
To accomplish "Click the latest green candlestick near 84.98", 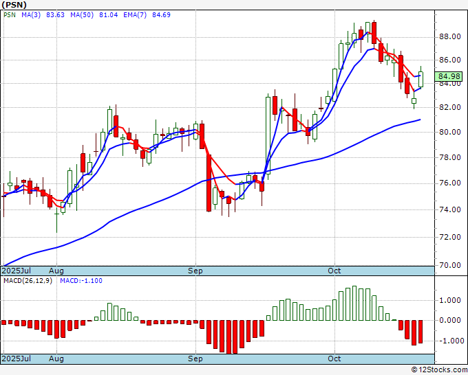I will [421, 78].
